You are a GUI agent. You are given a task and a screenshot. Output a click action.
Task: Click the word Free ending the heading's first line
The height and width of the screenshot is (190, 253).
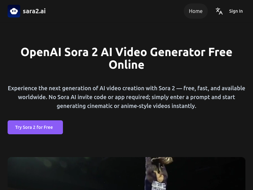click(220, 52)
